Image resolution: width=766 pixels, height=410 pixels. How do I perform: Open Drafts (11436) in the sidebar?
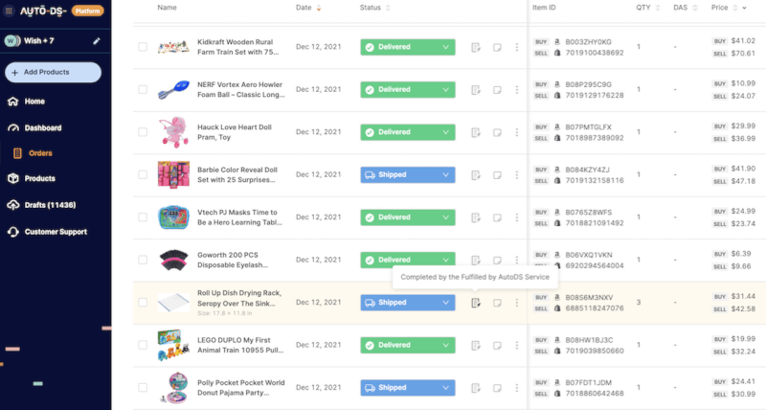(x=50, y=205)
